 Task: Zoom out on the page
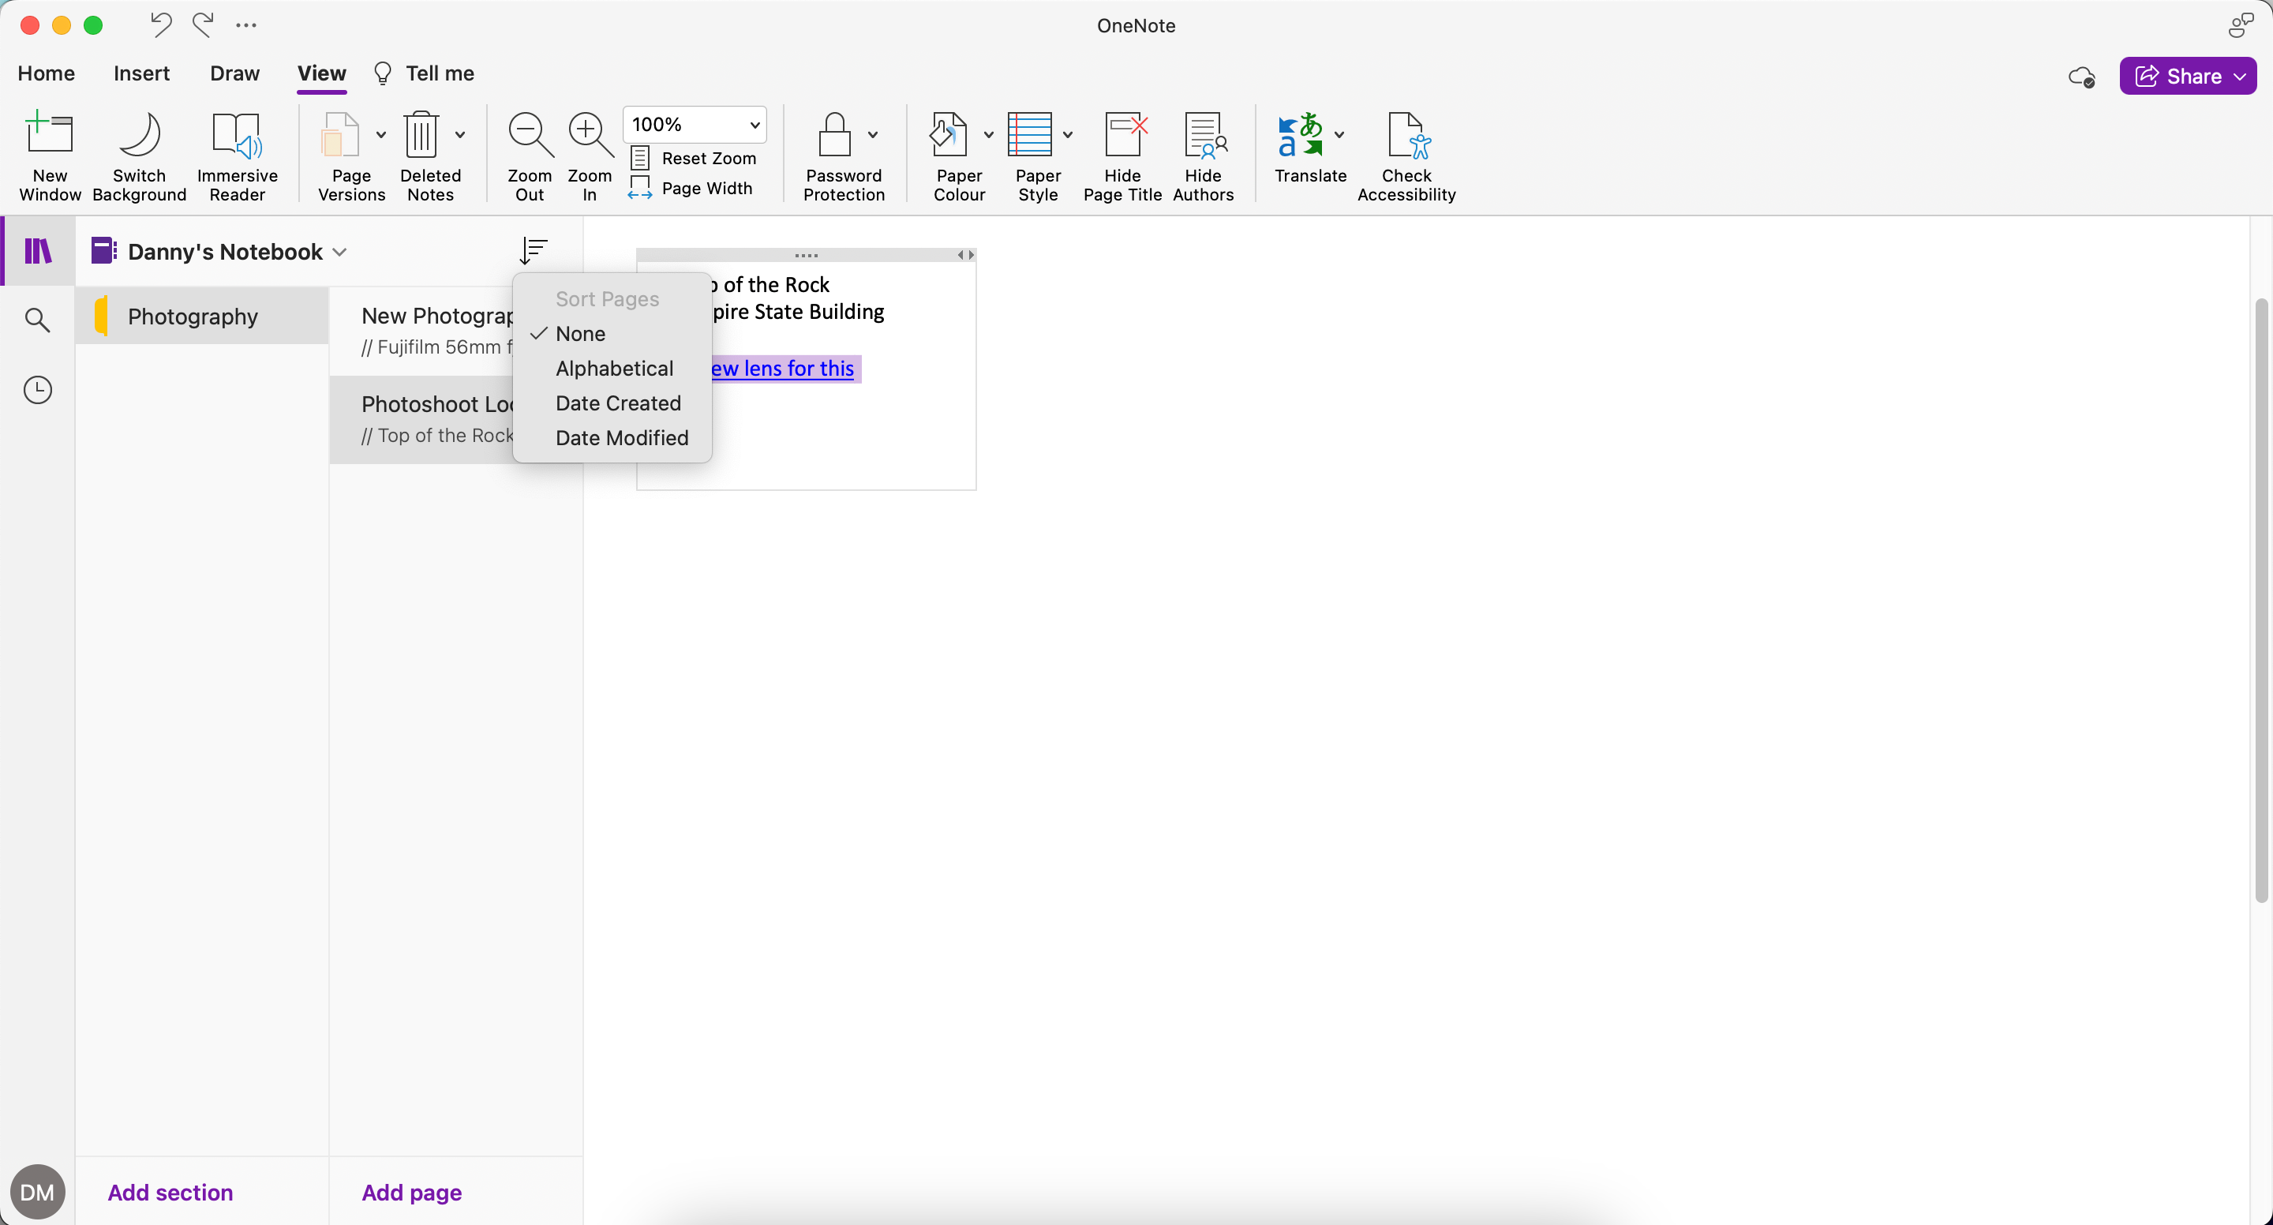coord(529,155)
